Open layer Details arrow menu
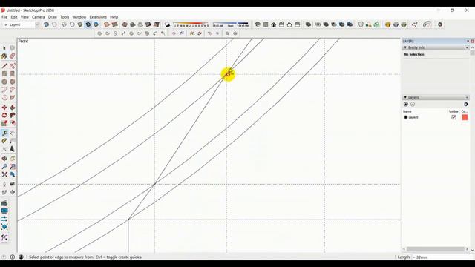 tap(466, 104)
